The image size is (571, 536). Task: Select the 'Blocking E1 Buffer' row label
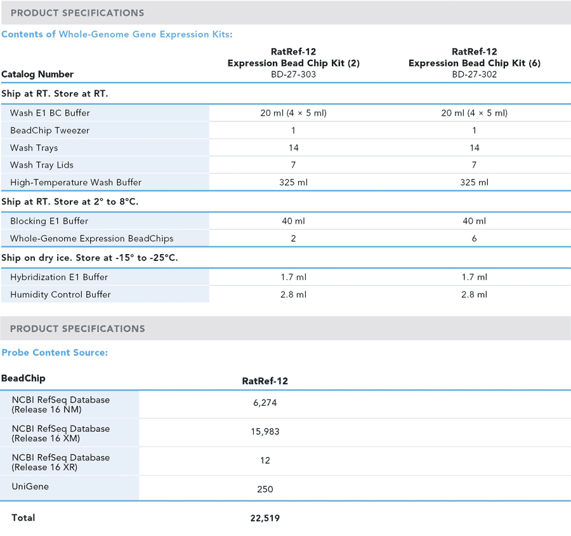[49, 221]
